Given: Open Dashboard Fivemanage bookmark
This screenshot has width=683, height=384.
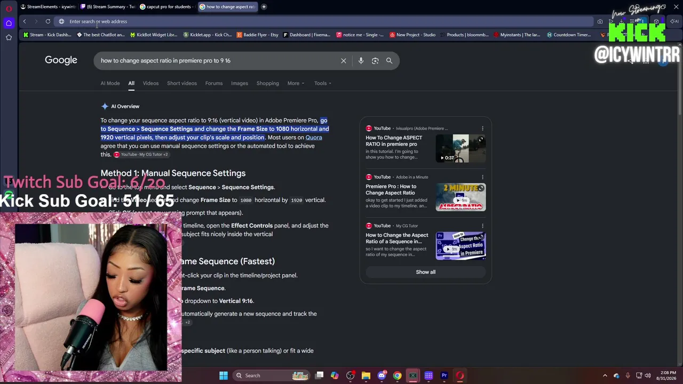Looking at the screenshot, I should pos(307,35).
